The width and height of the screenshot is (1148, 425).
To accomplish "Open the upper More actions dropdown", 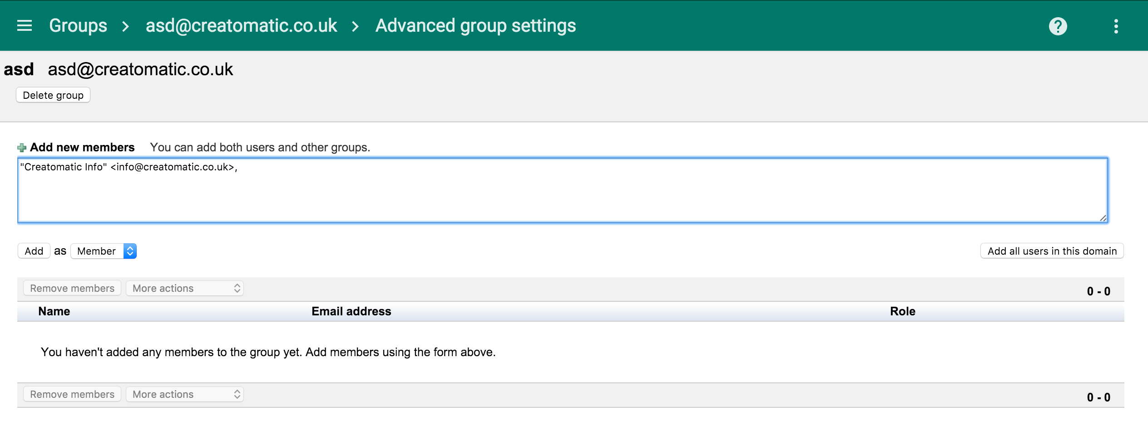I will 185,288.
